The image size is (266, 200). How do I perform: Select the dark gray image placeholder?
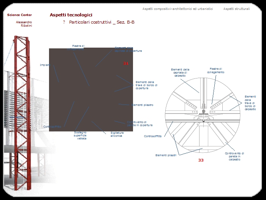pos(91,90)
